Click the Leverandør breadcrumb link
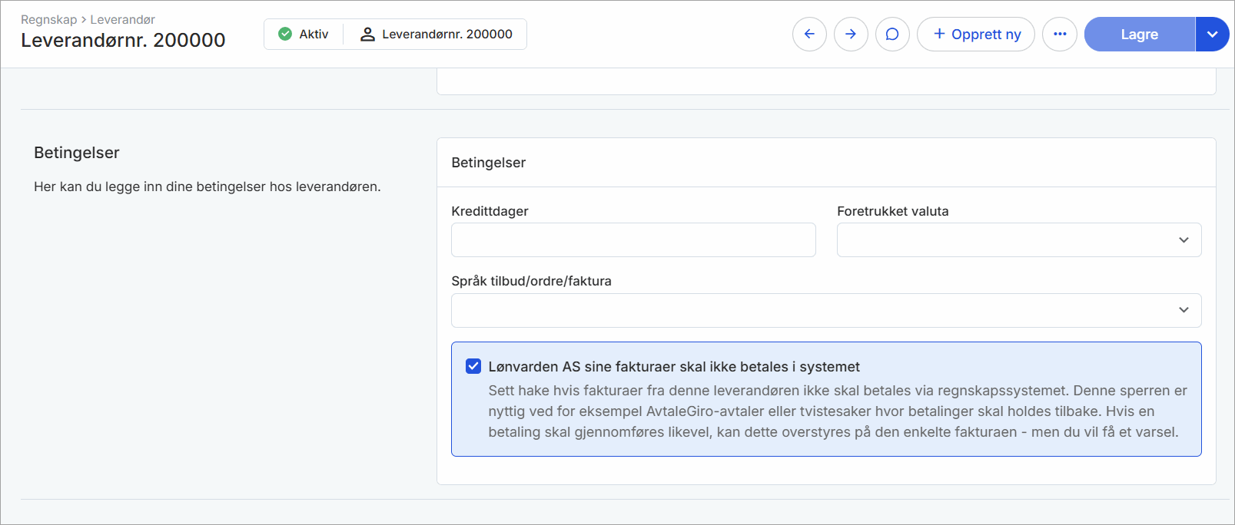This screenshot has height=525, width=1235. pyautogui.click(x=122, y=19)
